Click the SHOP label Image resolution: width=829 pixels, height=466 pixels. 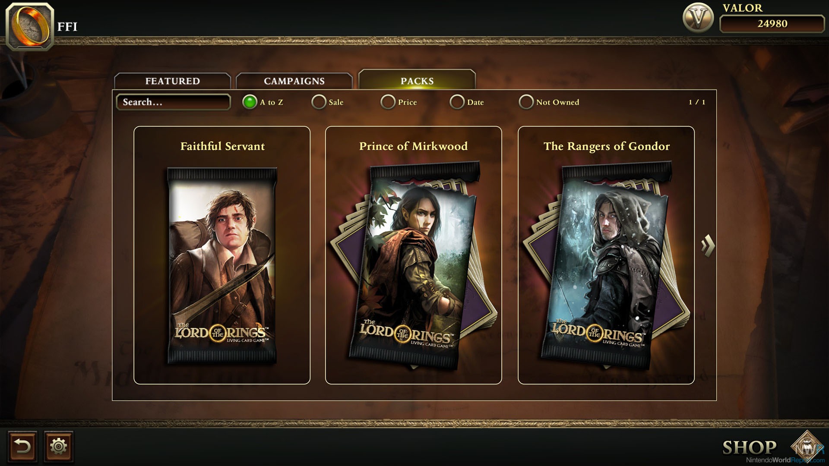pos(750,447)
